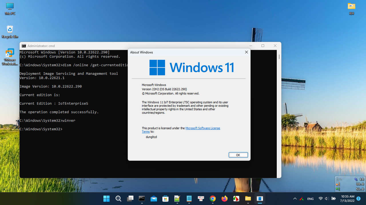Viewport: 366px width, 205px height.
Task: Click the 'Administrator: cmd' title text
Action: point(41,46)
